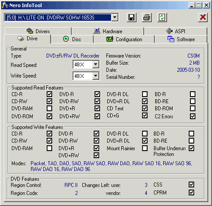
Task: Maximize the Nero InfoTool window
Action: click(199, 5)
